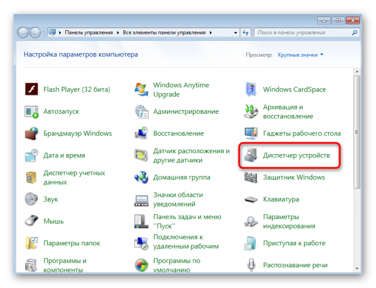Open the Датчик расположения map icon

pyautogui.click(x=141, y=156)
